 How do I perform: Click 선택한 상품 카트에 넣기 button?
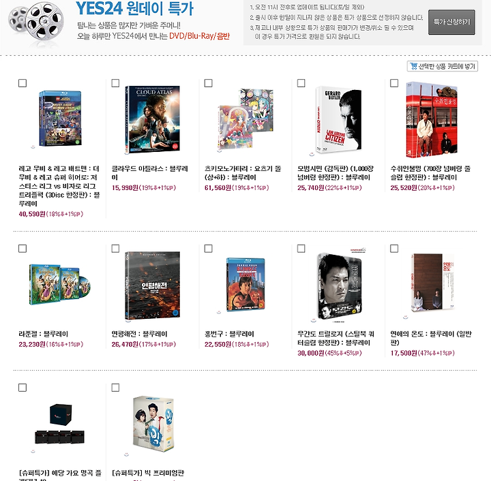[x=443, y=66]
